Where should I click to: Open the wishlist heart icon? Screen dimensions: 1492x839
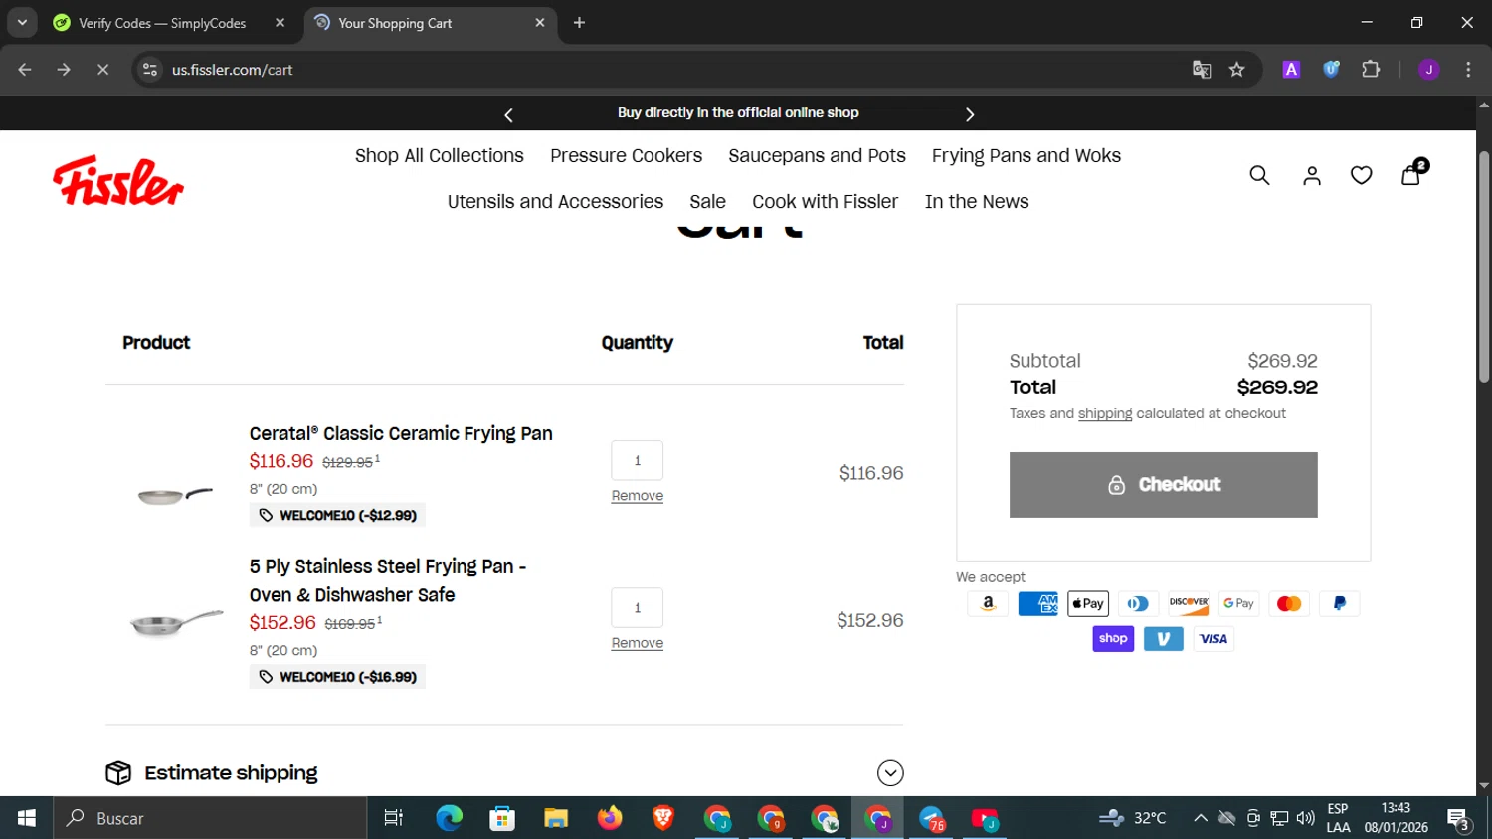click(x=1361, y=176)
